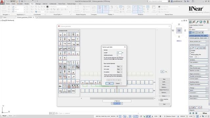Image resolution: width=210 pixels, height=118 pixels.
Task: Toggle the 'multiple' checkbox
Action: (x=190, y=50)
